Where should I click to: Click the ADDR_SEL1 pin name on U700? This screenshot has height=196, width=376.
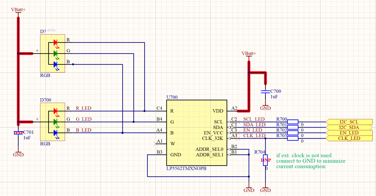pyautogui.click(x=209, y=155)
